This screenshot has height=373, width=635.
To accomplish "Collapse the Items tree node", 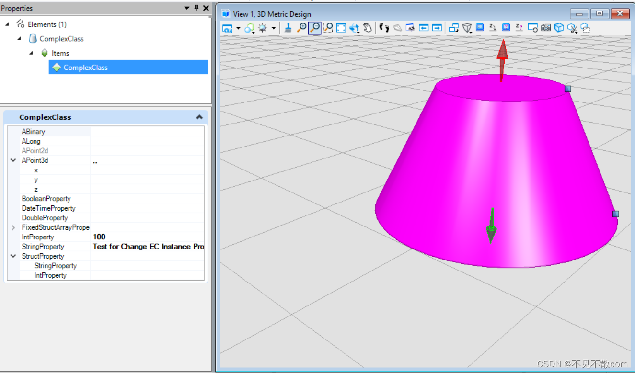I will click(x=32, y=53).
